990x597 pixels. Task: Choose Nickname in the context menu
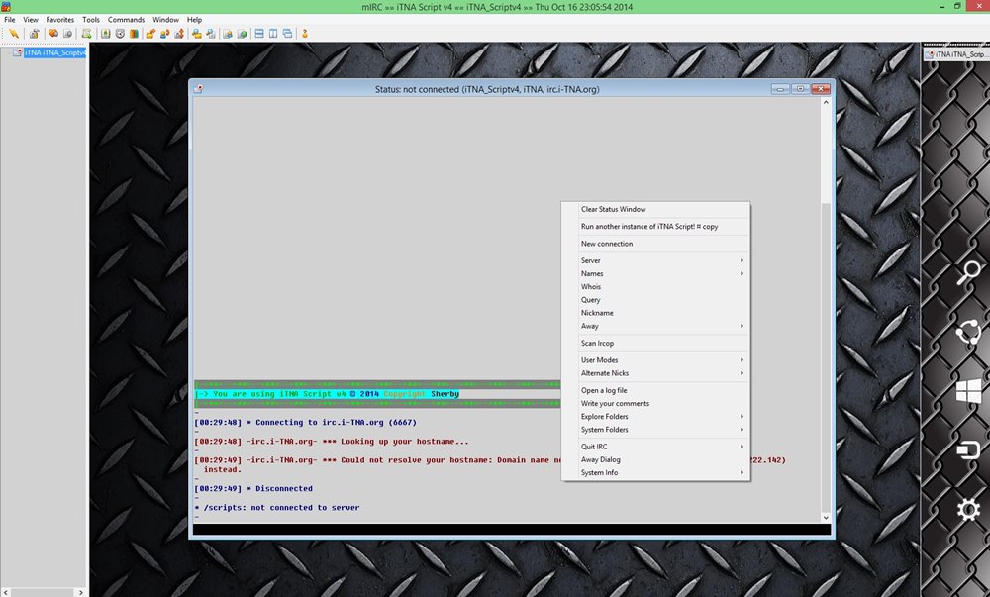(x=655, y=313)
